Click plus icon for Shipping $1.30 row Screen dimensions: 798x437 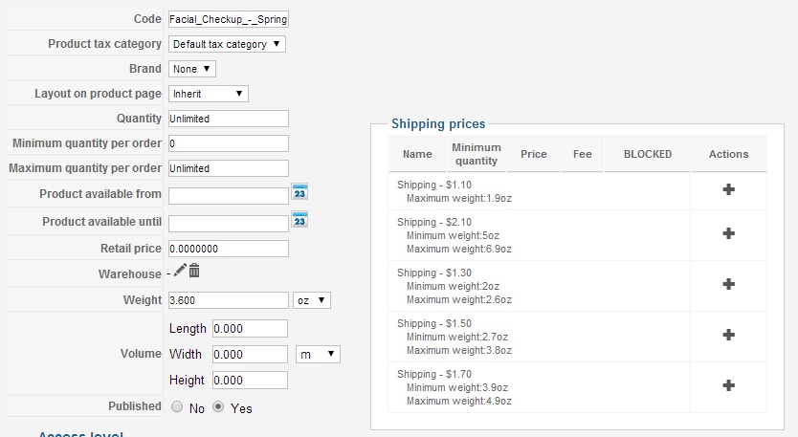coord(728,284)
